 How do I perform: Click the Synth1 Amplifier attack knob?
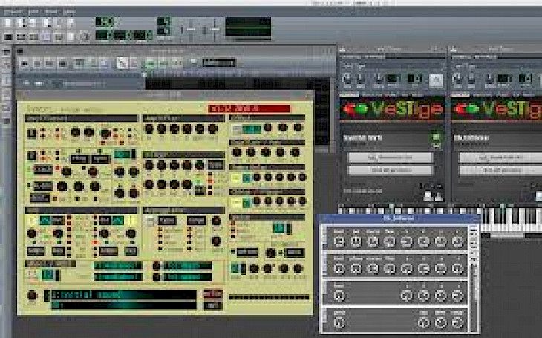pos(149,129)
